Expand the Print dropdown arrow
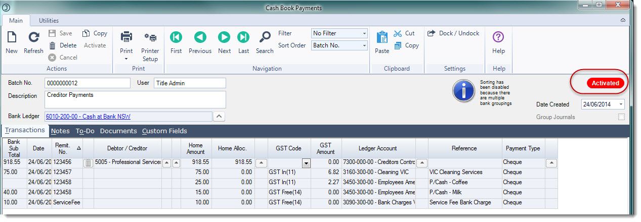This screenshot has width=641, height=222. [x=126, y=59]
